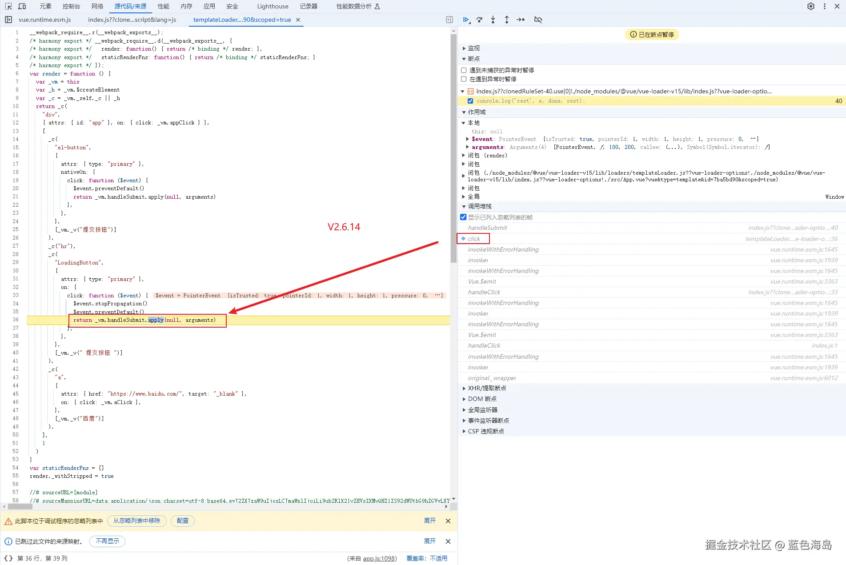Open the 性能数据分析 panel
846x565 pixels.
click(x=358, y=6)
